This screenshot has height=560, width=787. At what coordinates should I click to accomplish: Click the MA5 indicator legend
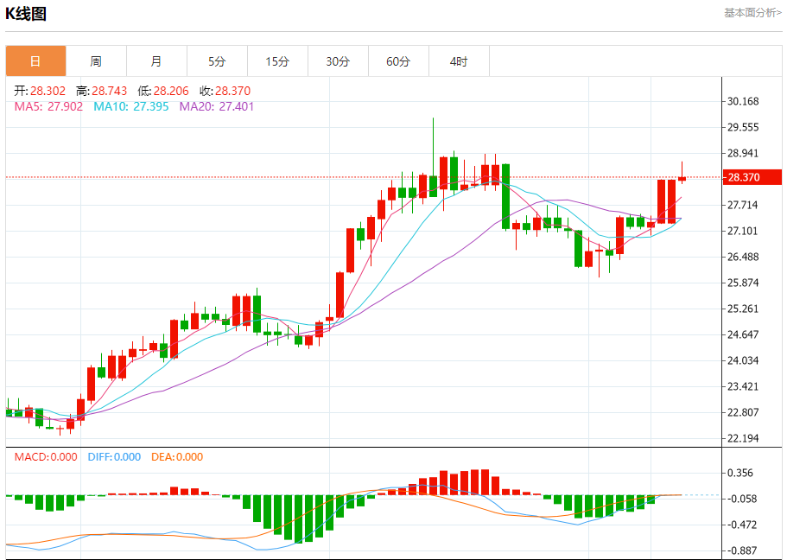(48, 106)
